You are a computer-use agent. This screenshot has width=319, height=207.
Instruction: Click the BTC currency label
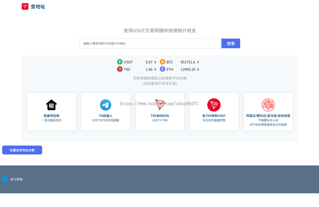170,62
